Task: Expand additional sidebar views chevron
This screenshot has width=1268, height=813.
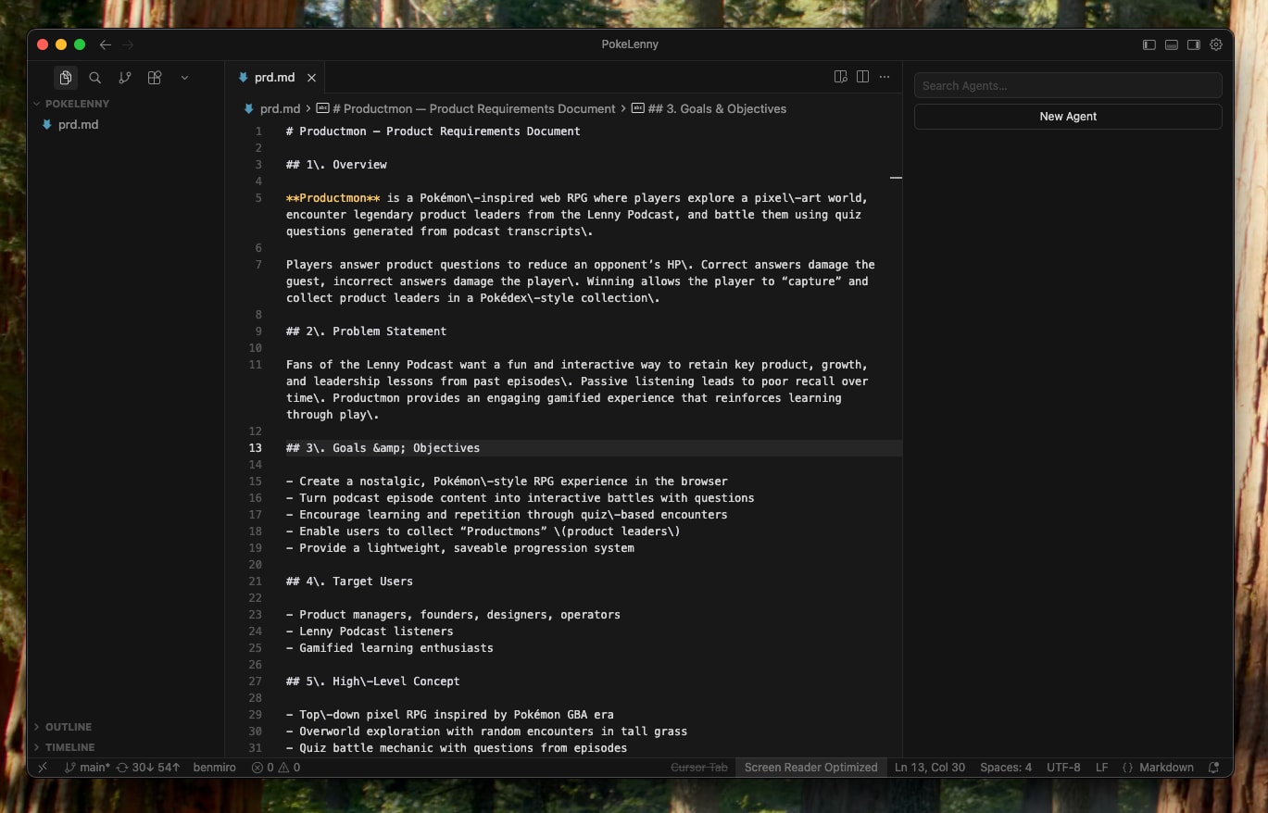Action: point(184,78)
